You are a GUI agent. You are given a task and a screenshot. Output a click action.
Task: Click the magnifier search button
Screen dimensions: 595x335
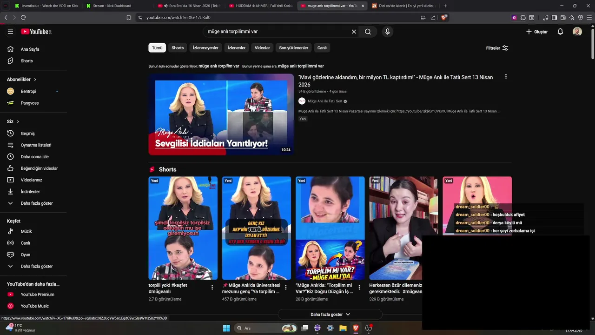pyautogui.click(x=368, y=32)
